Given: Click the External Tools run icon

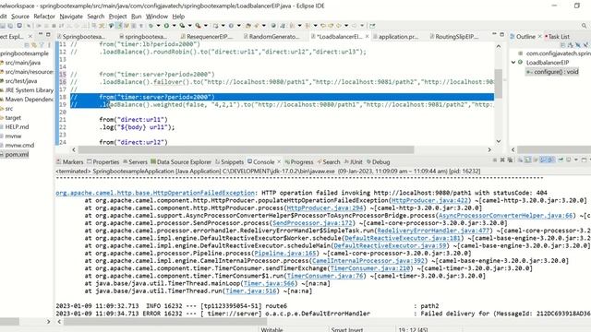Looking at the screenshot, I should point(198,26).
